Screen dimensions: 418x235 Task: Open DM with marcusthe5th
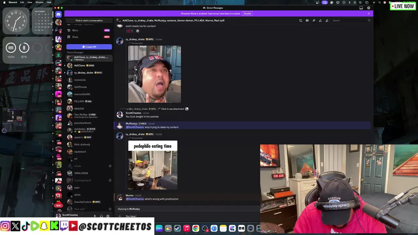[89, 94]
